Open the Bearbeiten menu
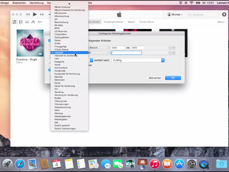The width and height of the screenshot is (229, 172). click(x=19, y=3)
